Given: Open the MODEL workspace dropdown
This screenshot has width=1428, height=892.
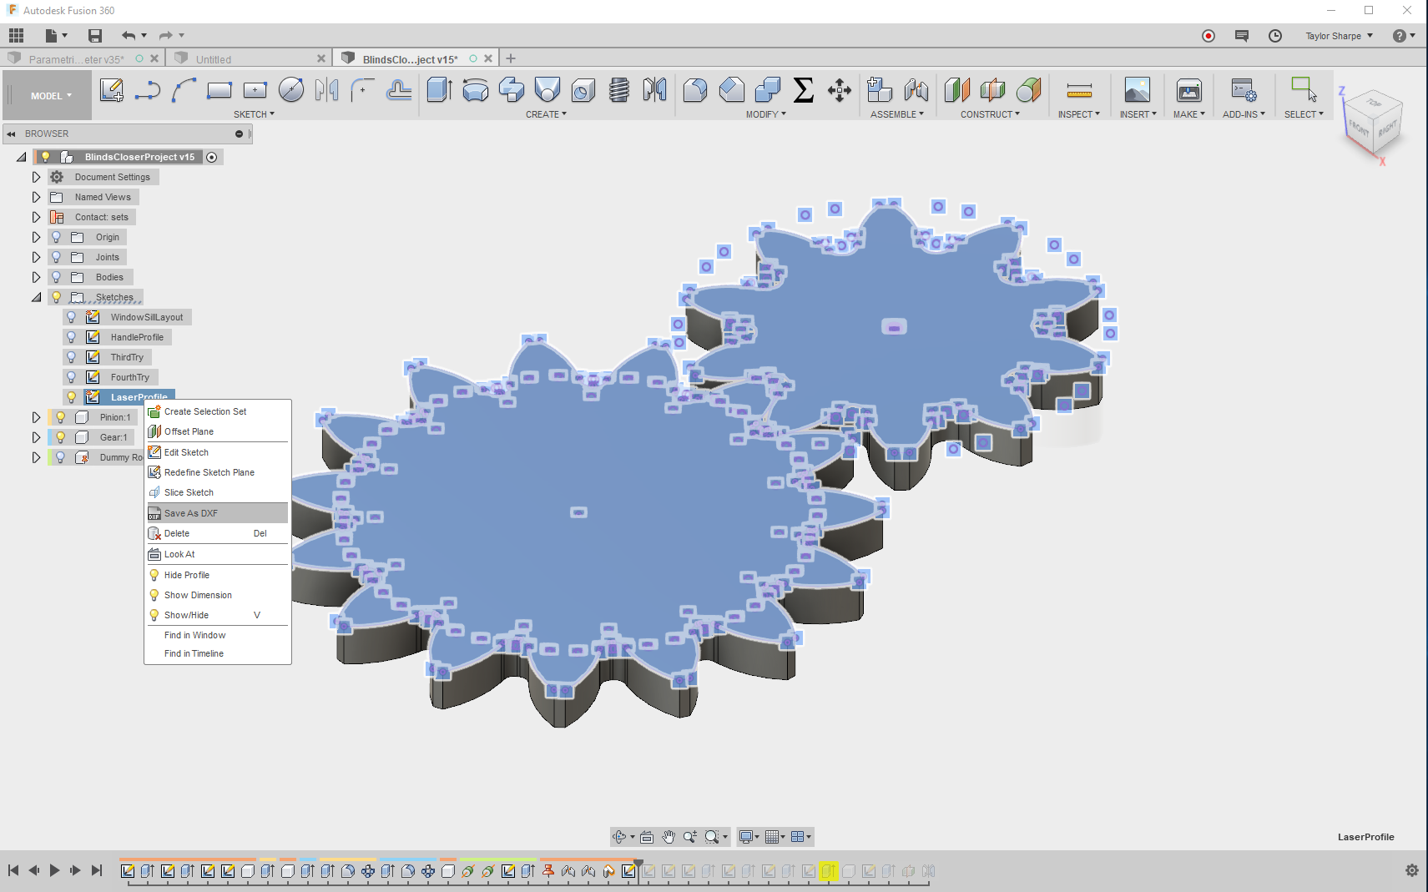Looking at the screenshot, I should (47, 94).
